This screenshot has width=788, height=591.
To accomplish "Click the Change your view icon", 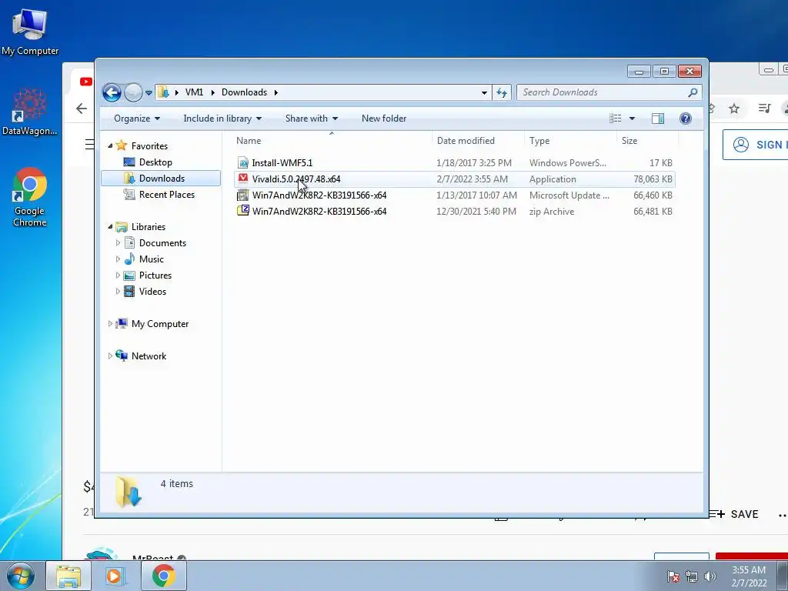I will click(616, 119).
